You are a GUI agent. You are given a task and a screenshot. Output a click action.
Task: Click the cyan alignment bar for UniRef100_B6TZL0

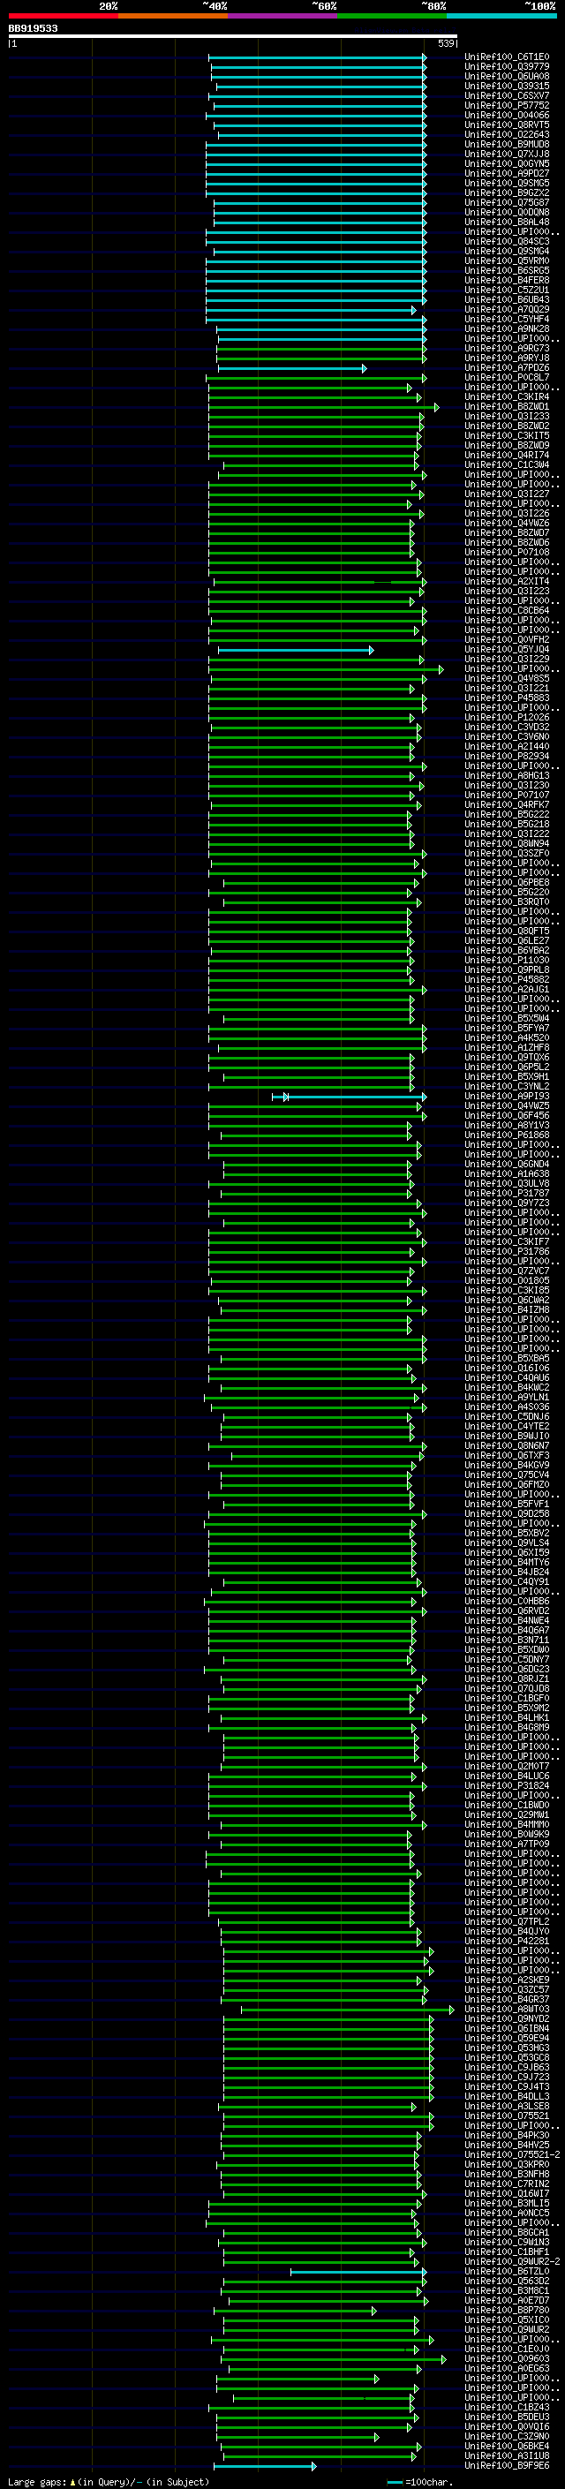(x=358, y=2272)
